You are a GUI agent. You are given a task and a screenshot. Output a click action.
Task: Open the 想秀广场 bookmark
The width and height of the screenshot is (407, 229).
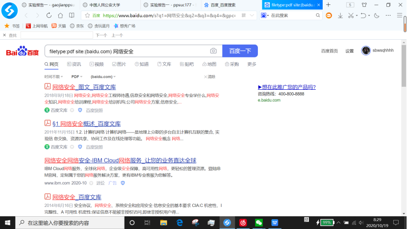125,26
